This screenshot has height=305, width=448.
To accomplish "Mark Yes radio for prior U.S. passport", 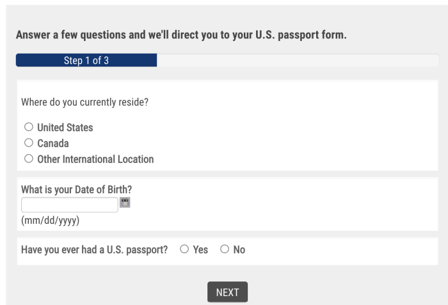I will coord(184,249).
